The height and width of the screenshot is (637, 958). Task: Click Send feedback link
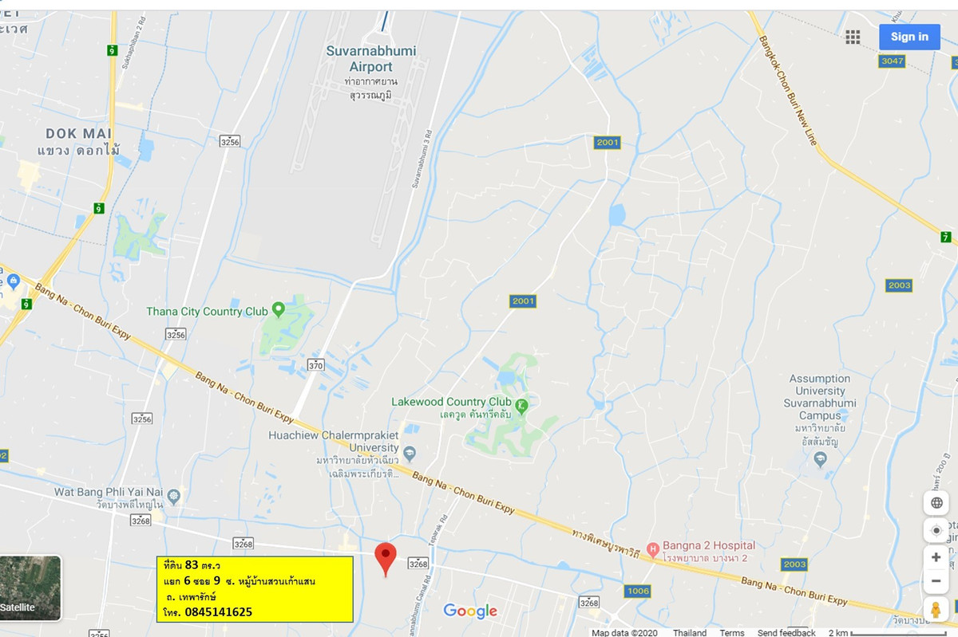pos(786,632)
